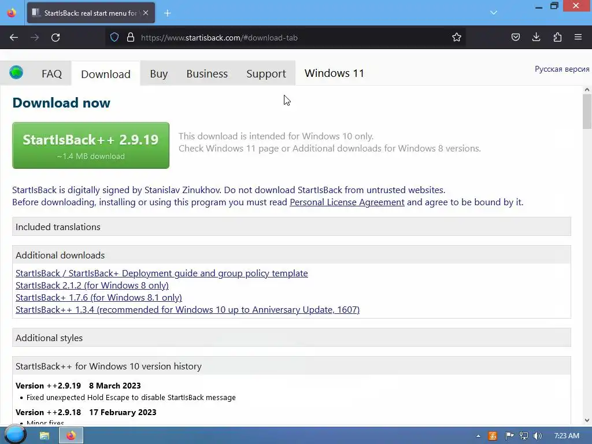Show hidden system tray icons

[x=478, y=436]
